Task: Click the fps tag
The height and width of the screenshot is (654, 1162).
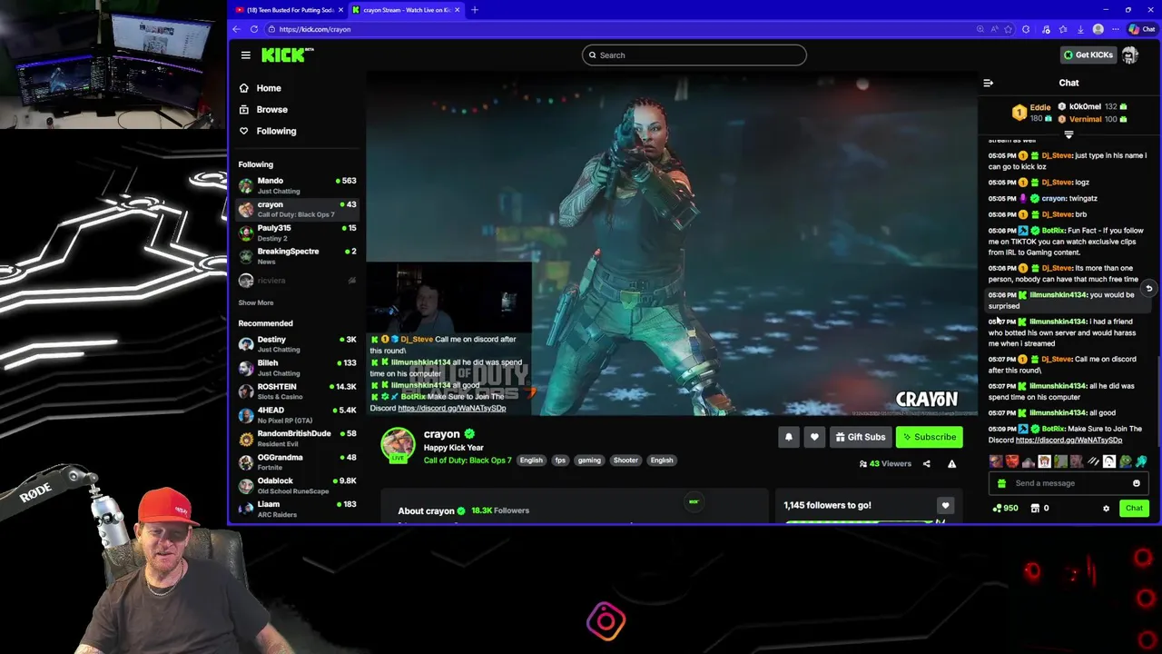Action: [560, 461]
